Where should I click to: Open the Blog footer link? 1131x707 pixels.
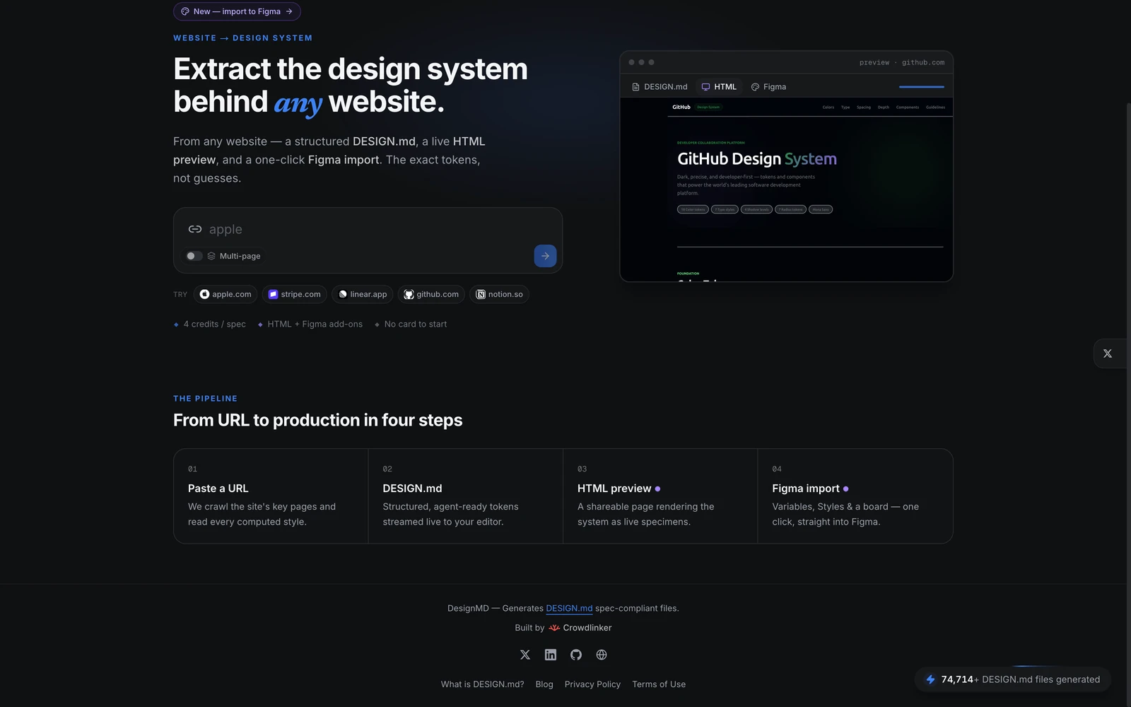tap(544, 684)
